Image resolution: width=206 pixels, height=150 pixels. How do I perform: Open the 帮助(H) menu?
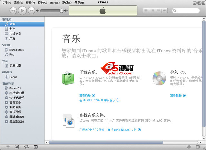coord(79,3)
